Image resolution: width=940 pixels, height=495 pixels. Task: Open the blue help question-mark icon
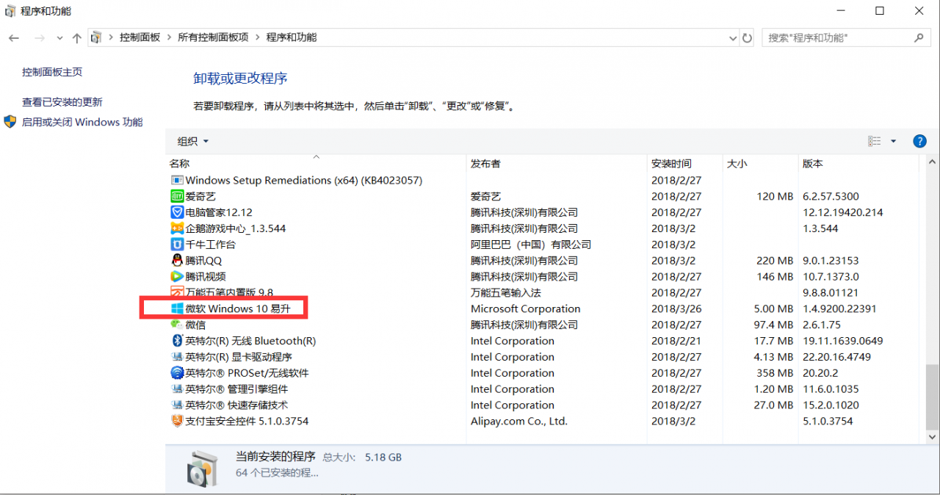point(919,141)
